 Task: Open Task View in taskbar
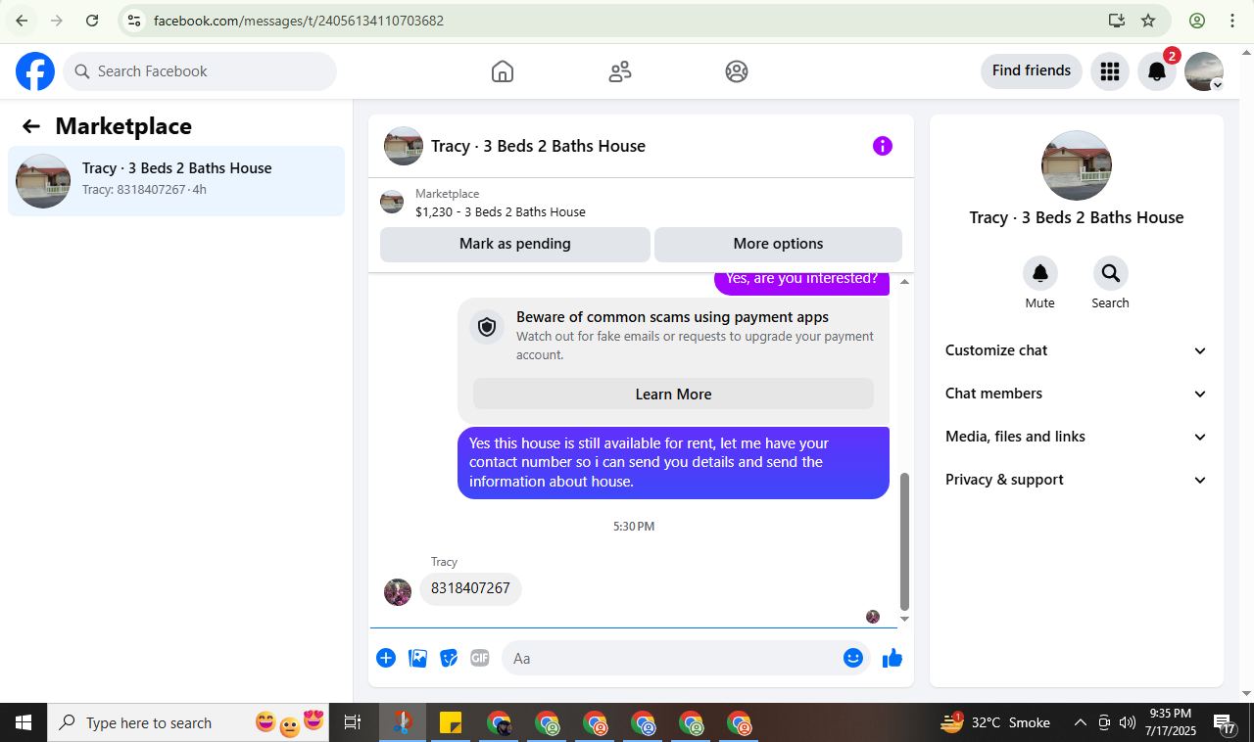tap(353, 722)
